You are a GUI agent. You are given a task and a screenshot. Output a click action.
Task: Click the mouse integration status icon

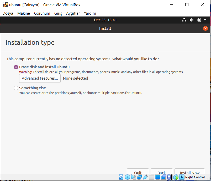[x=176, y=177]
